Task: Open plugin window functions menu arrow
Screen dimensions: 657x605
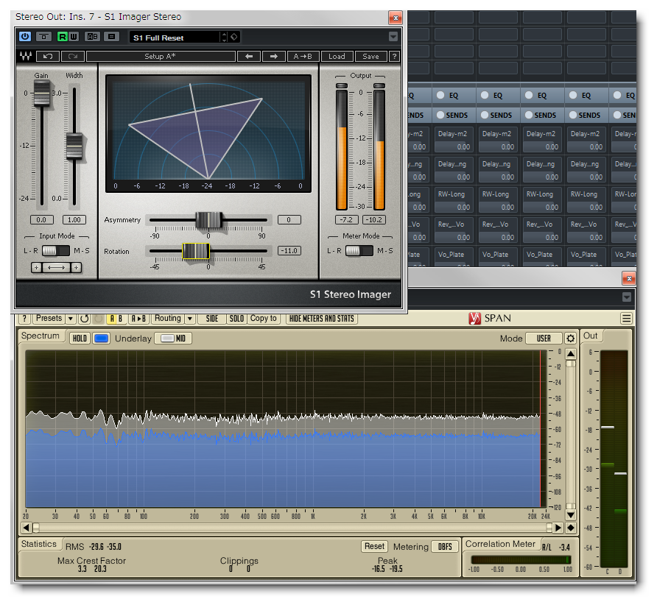Action: tap(393, 37)
